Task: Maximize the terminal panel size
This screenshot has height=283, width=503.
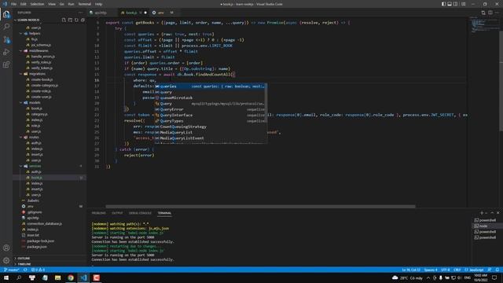Action: (x=492, y=213)
